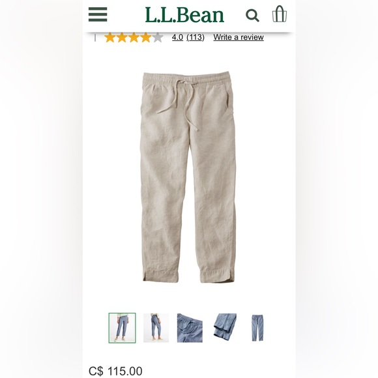
Task: Click the drawstring on the pants image
Action: pyautogui.click(x=182, y=101)
